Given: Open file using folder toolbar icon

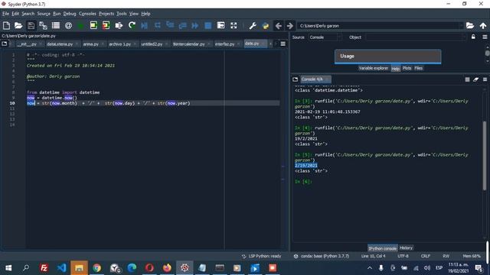Looking at the screenshot, I should (x=18, y=25).
